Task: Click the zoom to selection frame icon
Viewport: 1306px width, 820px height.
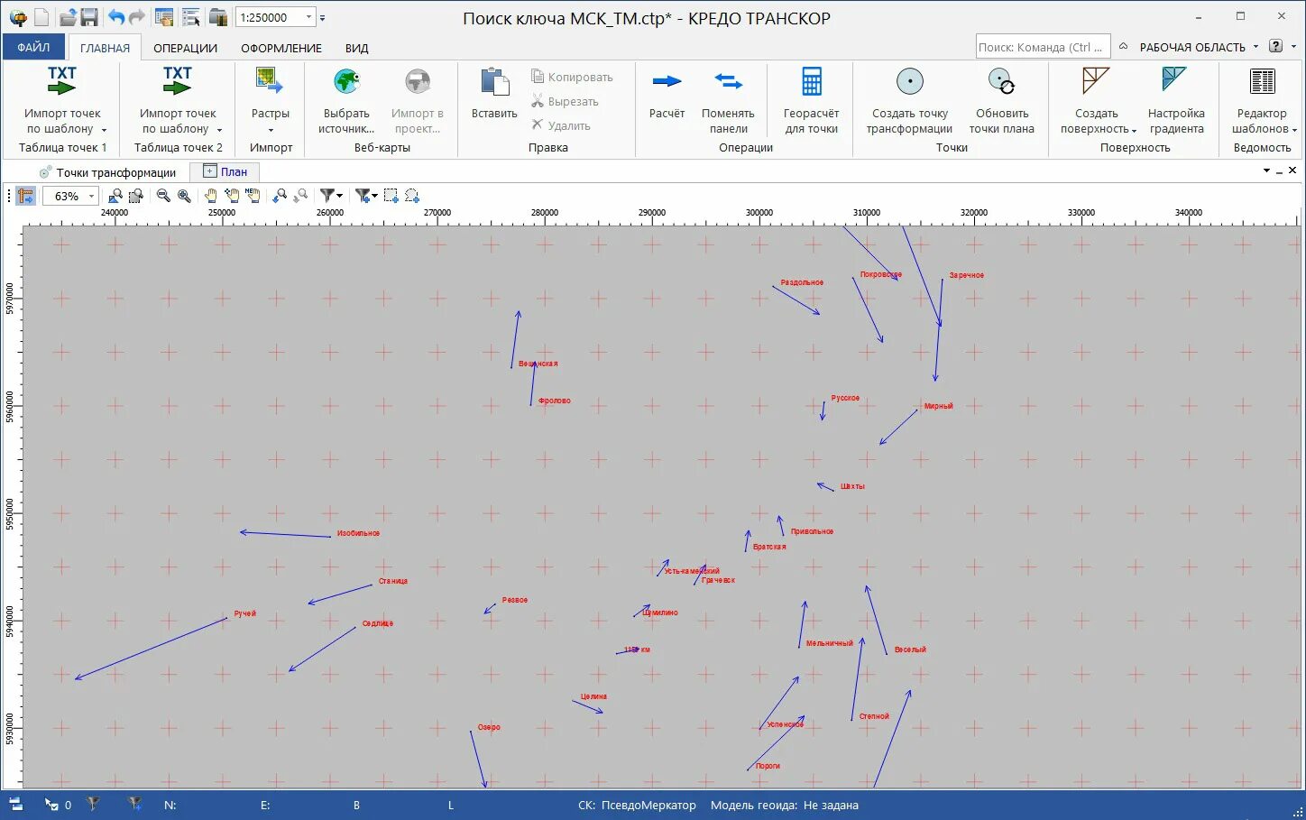Action: 136,196
